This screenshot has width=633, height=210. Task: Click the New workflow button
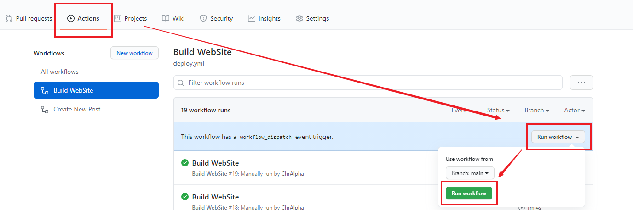click(x=134, y=53)
